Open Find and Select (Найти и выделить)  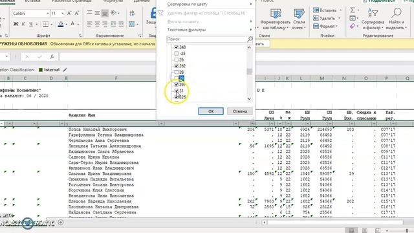click(397, 19)
